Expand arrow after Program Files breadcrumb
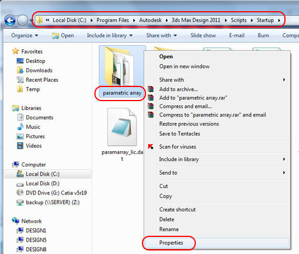 (x=134, y=20)
